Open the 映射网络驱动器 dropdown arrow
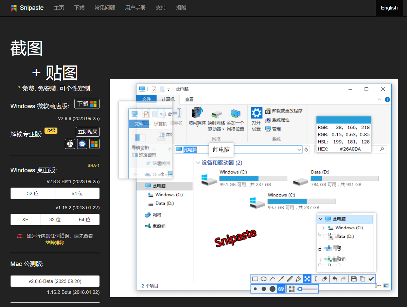 click(223, 129)
